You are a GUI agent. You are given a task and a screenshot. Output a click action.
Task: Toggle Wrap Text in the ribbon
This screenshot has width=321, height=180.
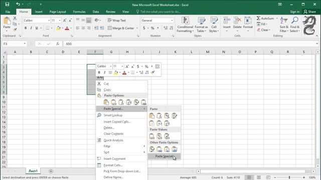coord(117,20)
